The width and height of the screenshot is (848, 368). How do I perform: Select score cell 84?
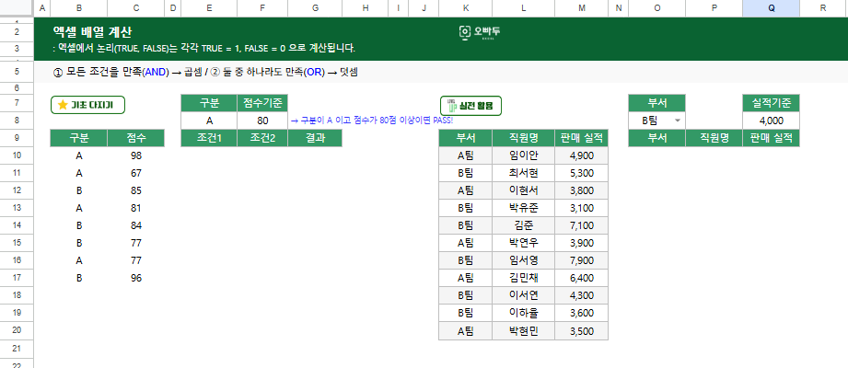tap(135, 225)
